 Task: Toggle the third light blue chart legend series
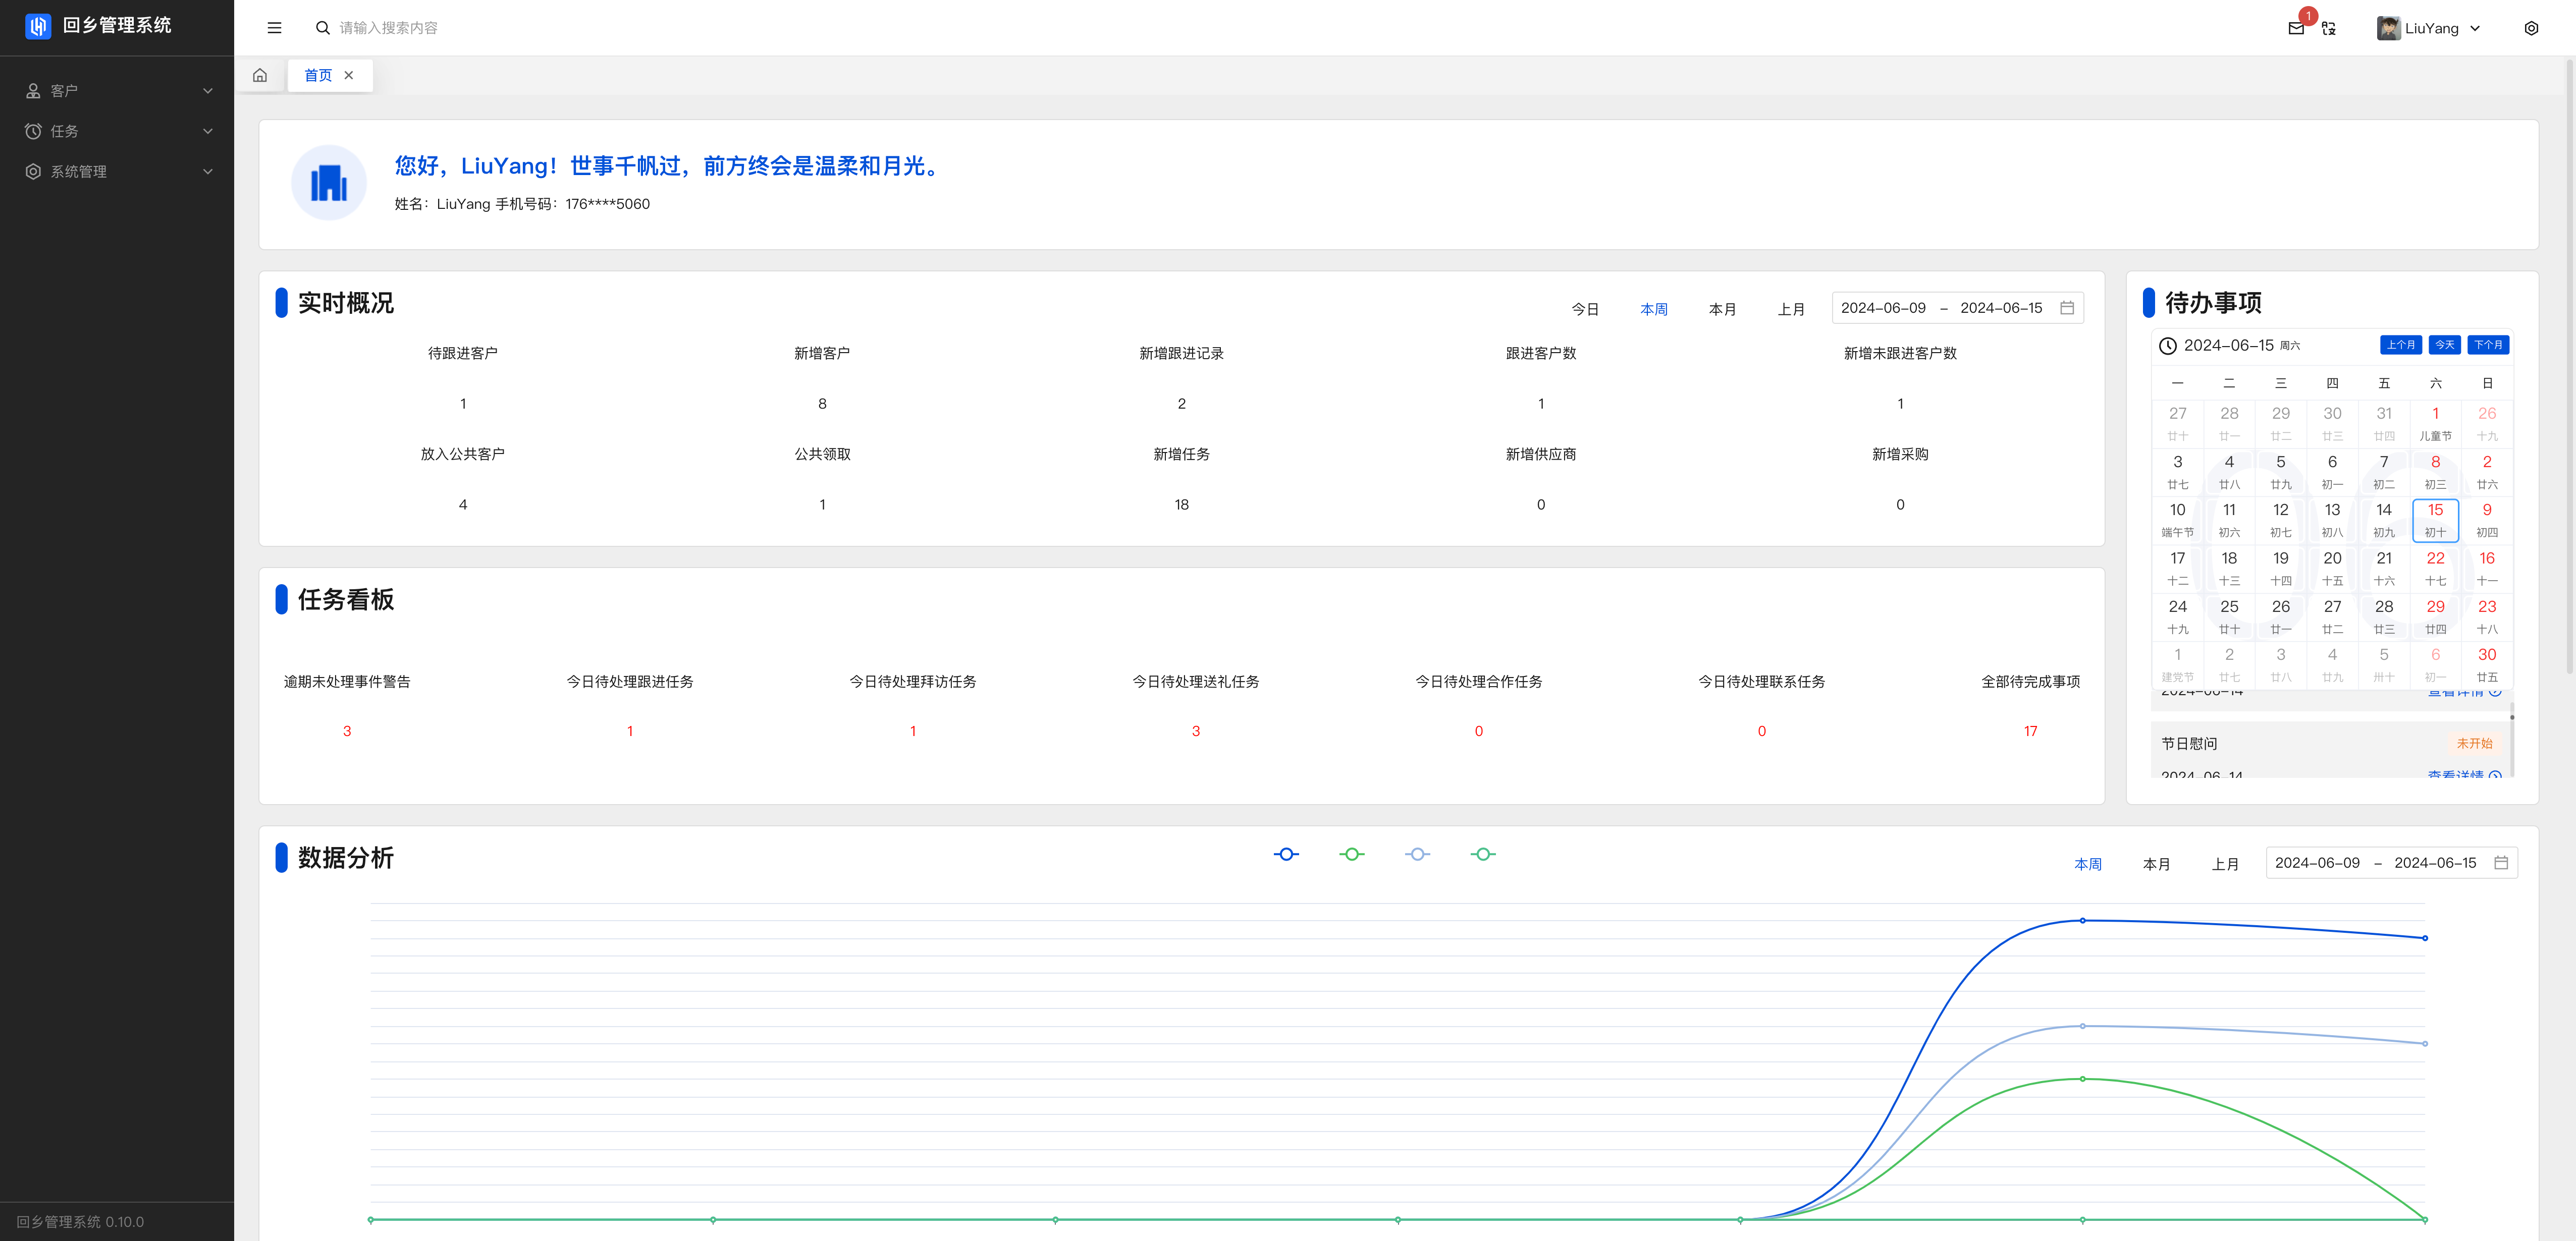pos(1417,854)
